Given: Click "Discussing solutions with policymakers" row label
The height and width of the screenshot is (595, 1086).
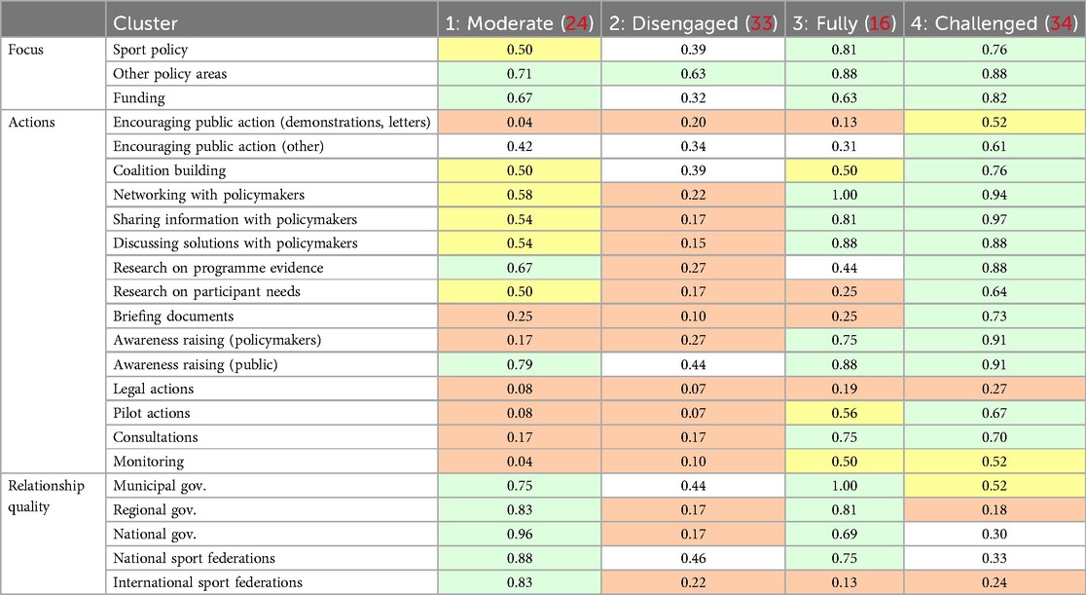Looking at the screenshot, I should click(235, 243).
